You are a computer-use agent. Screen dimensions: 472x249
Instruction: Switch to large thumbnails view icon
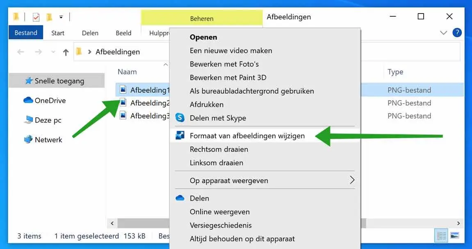coord(455,236)
